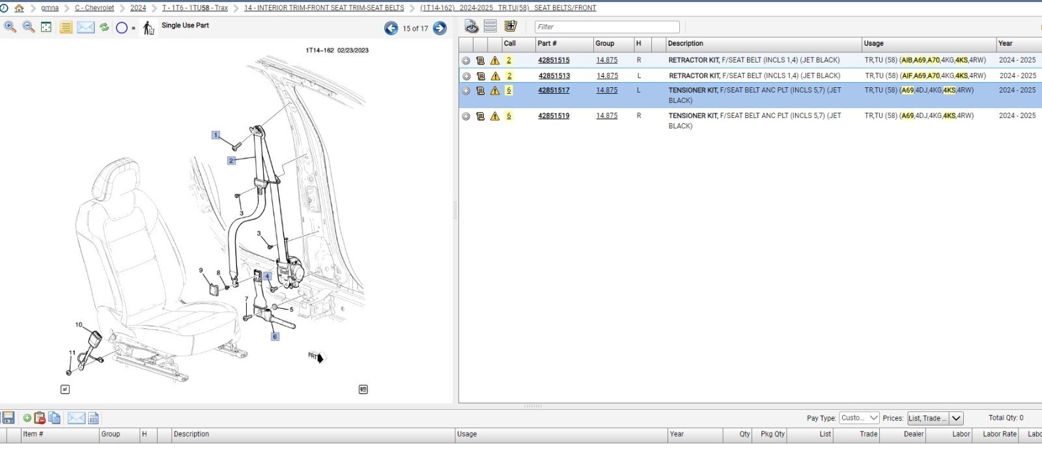Open the C - Chevrolet breadcrumb

pos(94,8)
